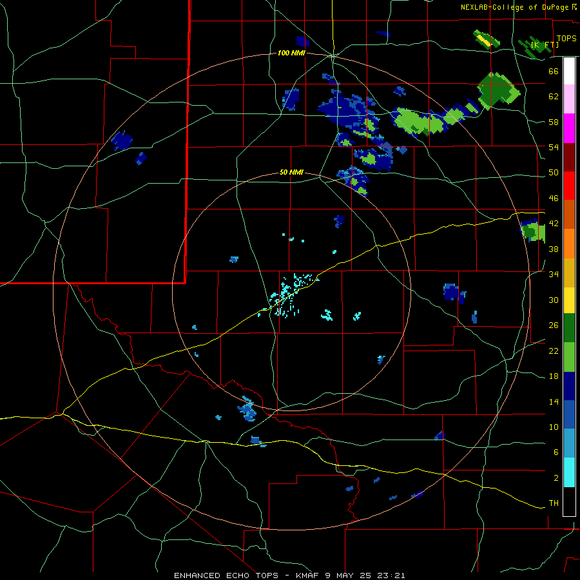580x580 pixels.
Task: Click the 46 scale value label
Action: [x=554, y=198]
